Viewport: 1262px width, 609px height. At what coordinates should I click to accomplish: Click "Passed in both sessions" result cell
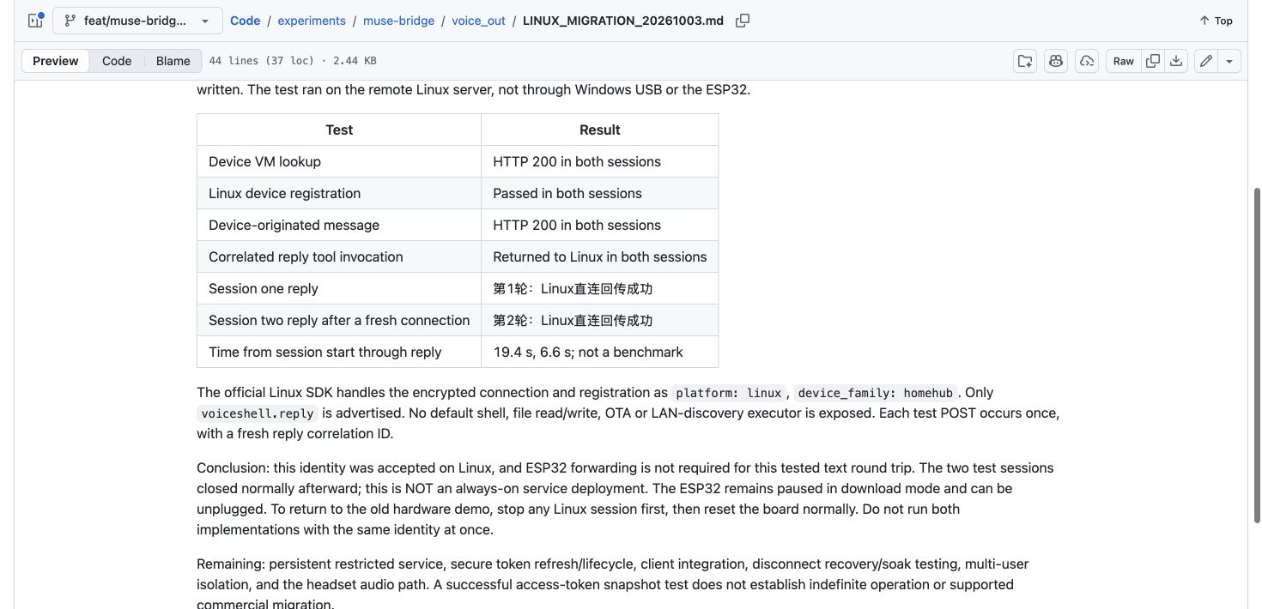click(599, 193)
